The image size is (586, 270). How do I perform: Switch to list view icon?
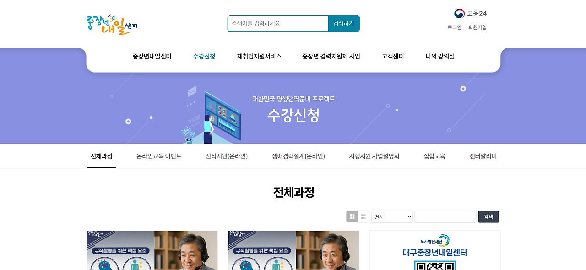[364, 217]
